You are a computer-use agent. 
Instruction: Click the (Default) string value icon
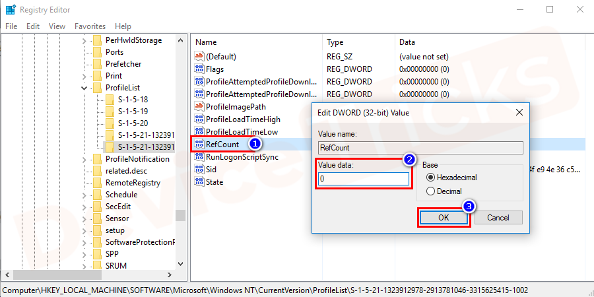tap(199, 57)
